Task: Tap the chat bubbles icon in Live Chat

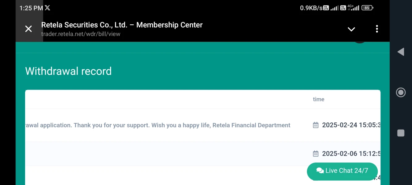Action: pos(320,171)
